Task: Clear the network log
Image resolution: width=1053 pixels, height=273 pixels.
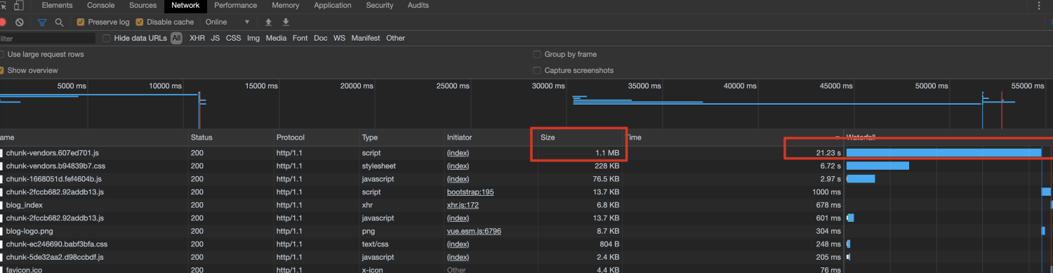Action: (x=20, y=22)
